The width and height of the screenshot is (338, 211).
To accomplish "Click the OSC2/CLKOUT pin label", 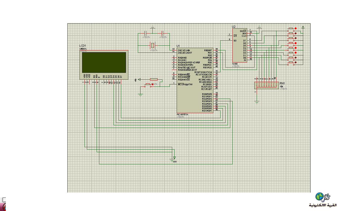I will 185,52.
